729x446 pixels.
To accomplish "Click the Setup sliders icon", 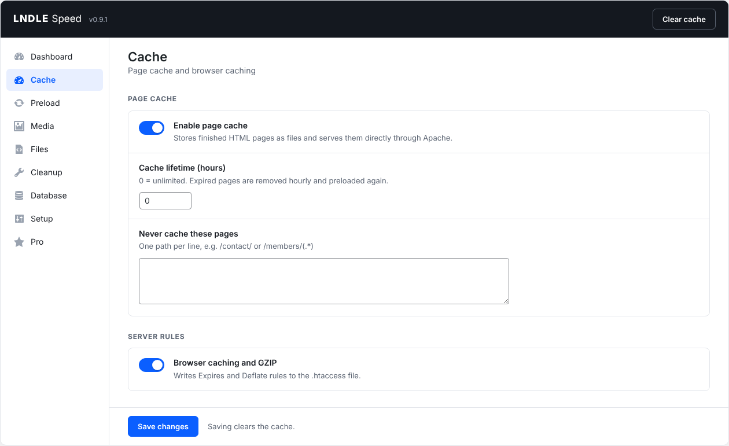I will point(19,219).
